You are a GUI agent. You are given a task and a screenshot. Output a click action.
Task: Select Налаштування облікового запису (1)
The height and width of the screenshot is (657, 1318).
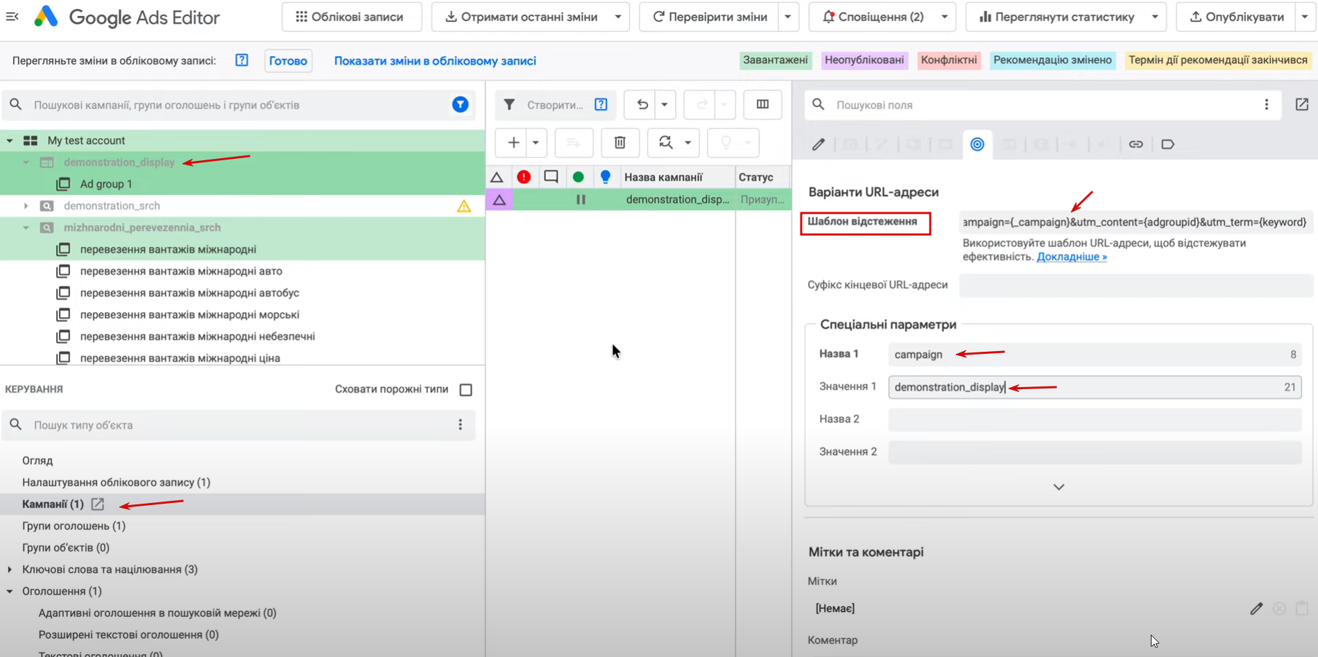[x=116, y=482]
